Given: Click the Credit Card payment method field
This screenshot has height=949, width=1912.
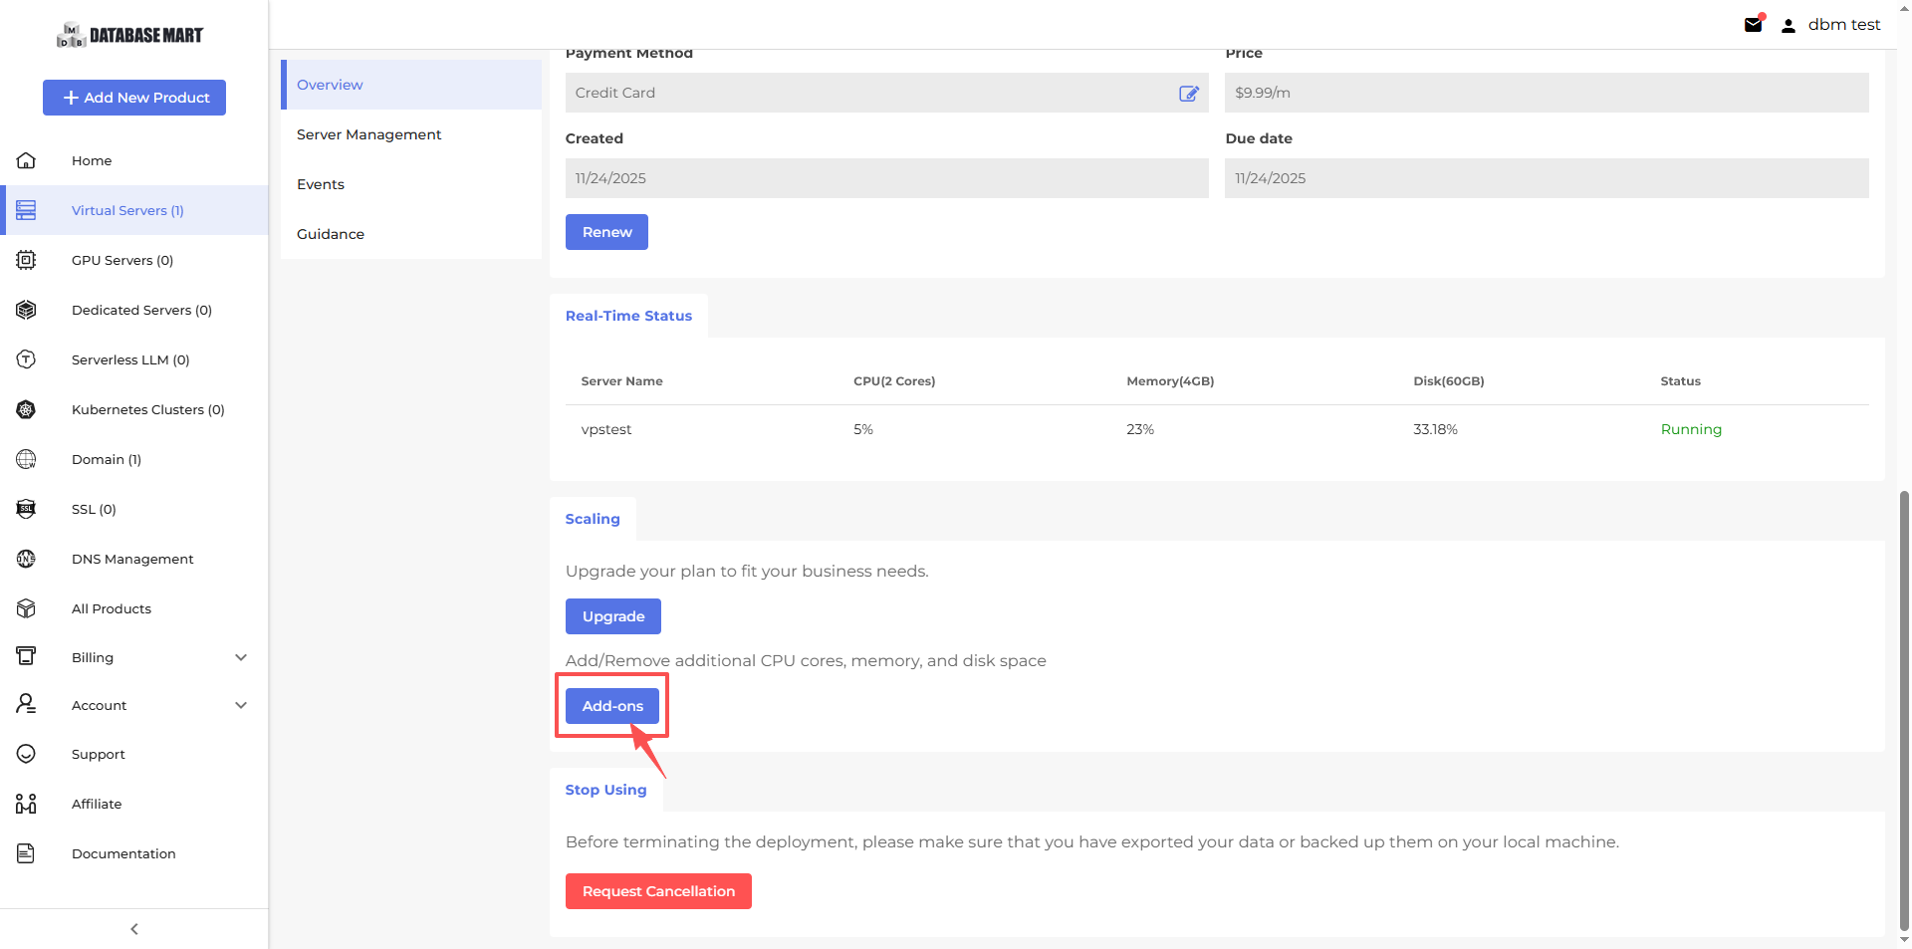Looking at the screenshot, I should click(887, 93).
